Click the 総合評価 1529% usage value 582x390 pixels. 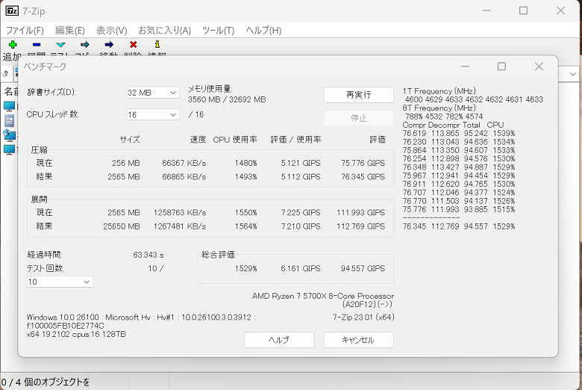click(x=245, y=268)
